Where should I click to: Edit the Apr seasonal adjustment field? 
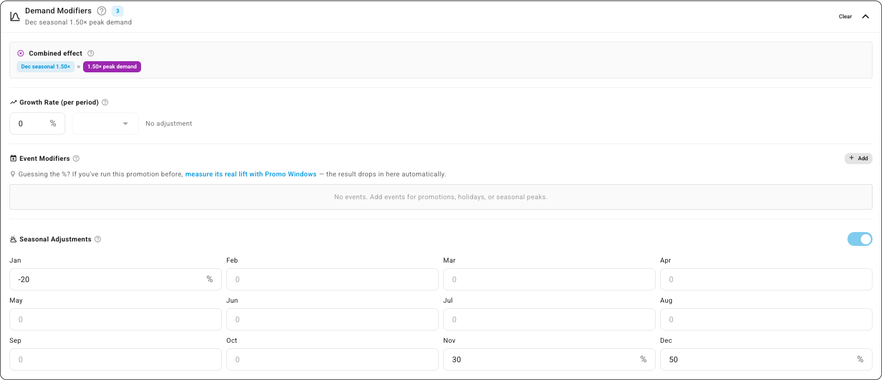pyautogui.click(x=766, y=279)
